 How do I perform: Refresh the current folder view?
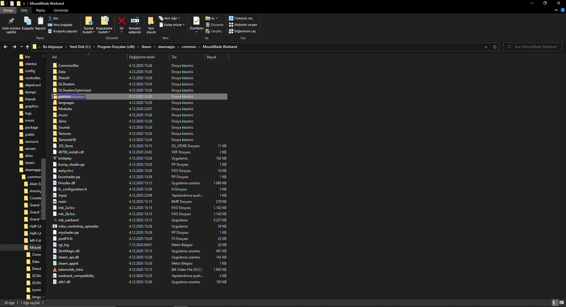pos(495,47)
